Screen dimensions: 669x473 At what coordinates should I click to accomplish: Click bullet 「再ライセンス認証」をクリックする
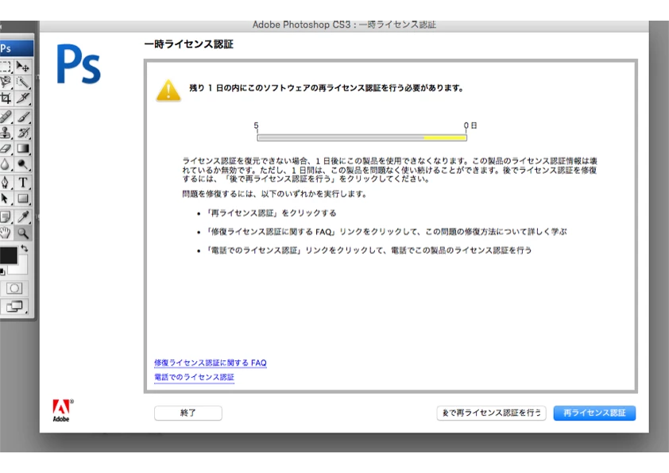pos(271,213)
